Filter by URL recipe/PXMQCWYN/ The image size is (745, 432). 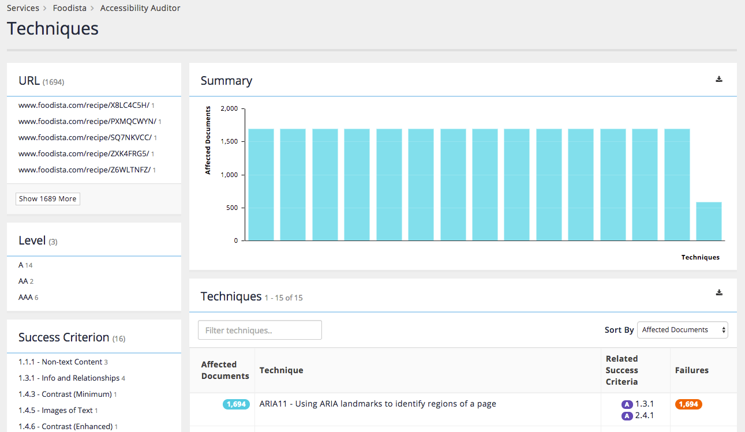87,122
